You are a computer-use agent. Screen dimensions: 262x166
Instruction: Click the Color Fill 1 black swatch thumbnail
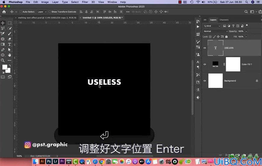pyautogui.click(x=215, y=64)
